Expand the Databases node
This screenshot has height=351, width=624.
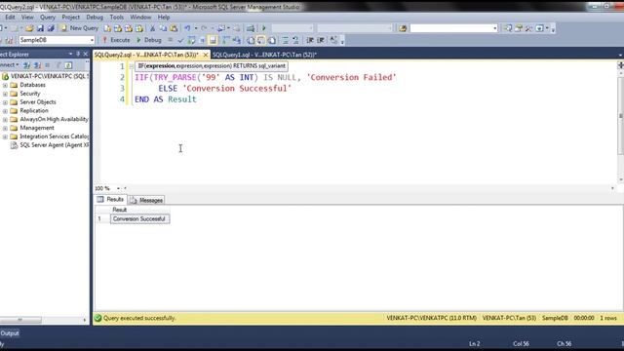pos(5,85)
